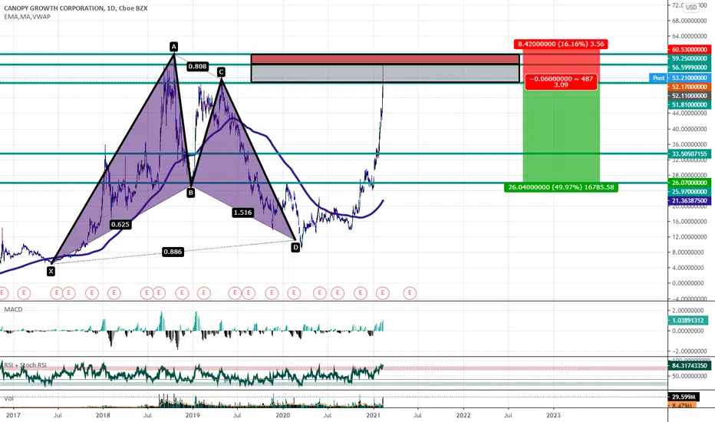Select the 60.53000000 red price label
Screen dimensions: 715x422
coord(689,49)
